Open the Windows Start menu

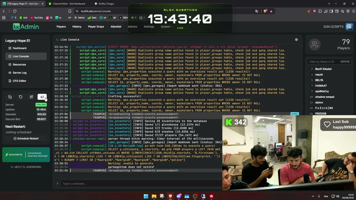[x=146, y=196]
